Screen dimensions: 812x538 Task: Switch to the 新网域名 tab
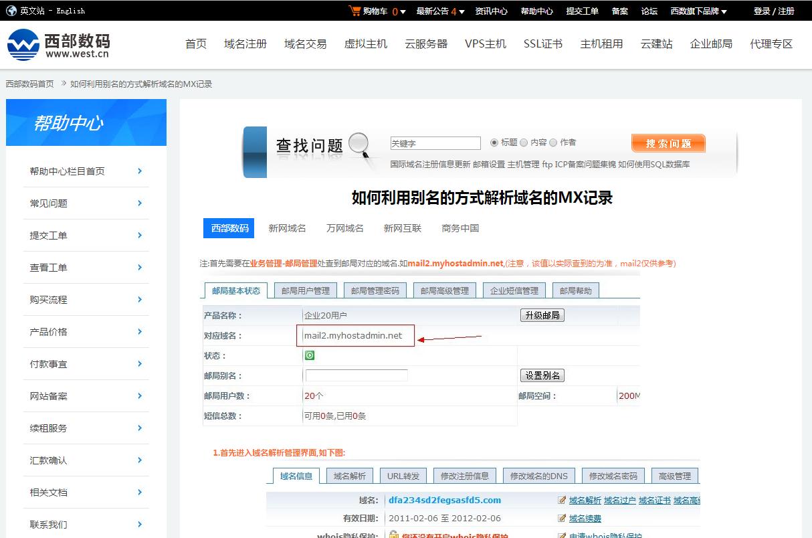[287, 228]
